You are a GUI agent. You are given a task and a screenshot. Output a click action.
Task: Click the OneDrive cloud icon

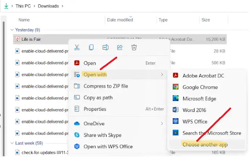click(77, 123)
